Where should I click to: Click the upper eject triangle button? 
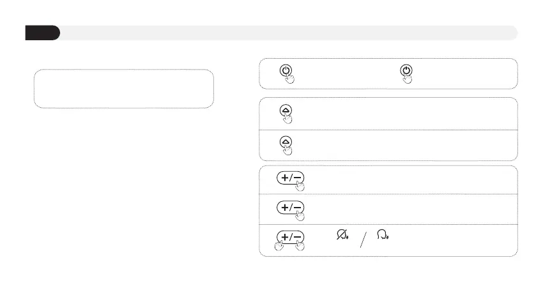pos(286,110)
